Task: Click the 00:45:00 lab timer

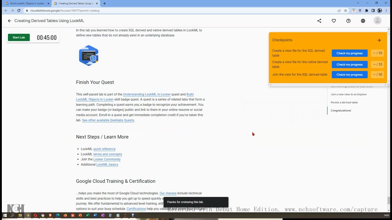Action: [47, 38]
